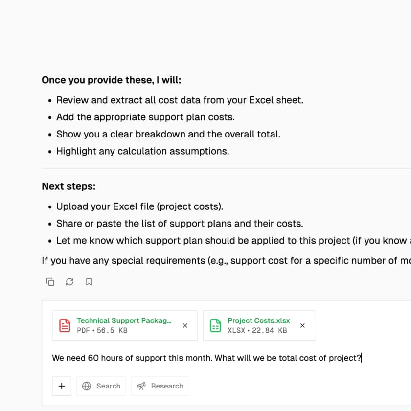Click the red PDF document icon
Image resolution: width=411 pixels, height=411 pixels.
pos(64,325)
